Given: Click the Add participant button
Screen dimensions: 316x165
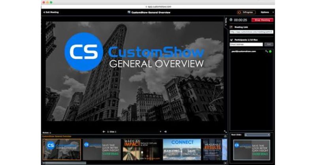Looking at the screenshot, I should tap(269, 44).
